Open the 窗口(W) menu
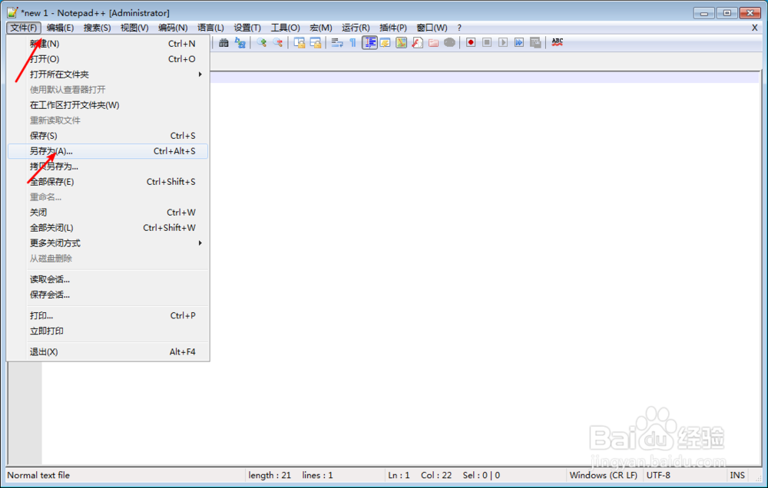 tap(432, 28)
